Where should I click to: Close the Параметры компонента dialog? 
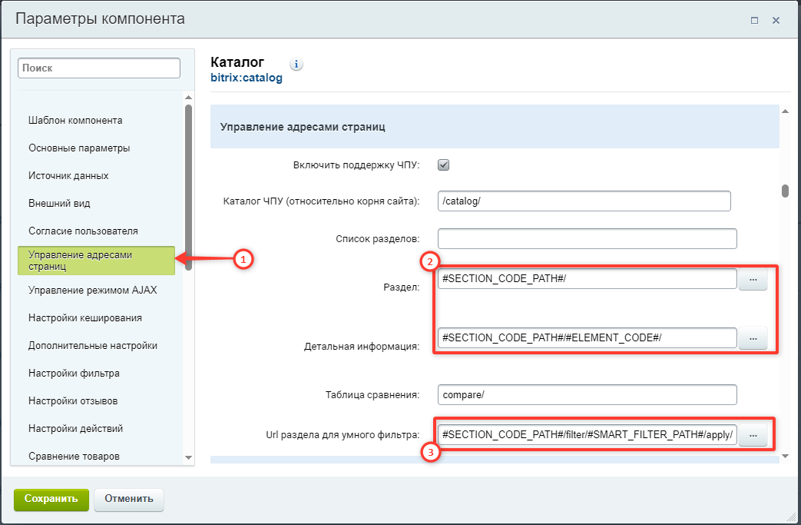(776, 21)
